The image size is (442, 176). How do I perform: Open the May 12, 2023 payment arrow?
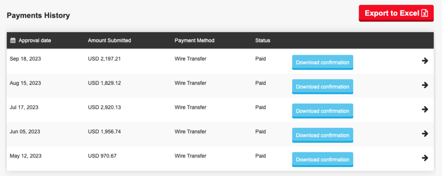pos(425,158)
